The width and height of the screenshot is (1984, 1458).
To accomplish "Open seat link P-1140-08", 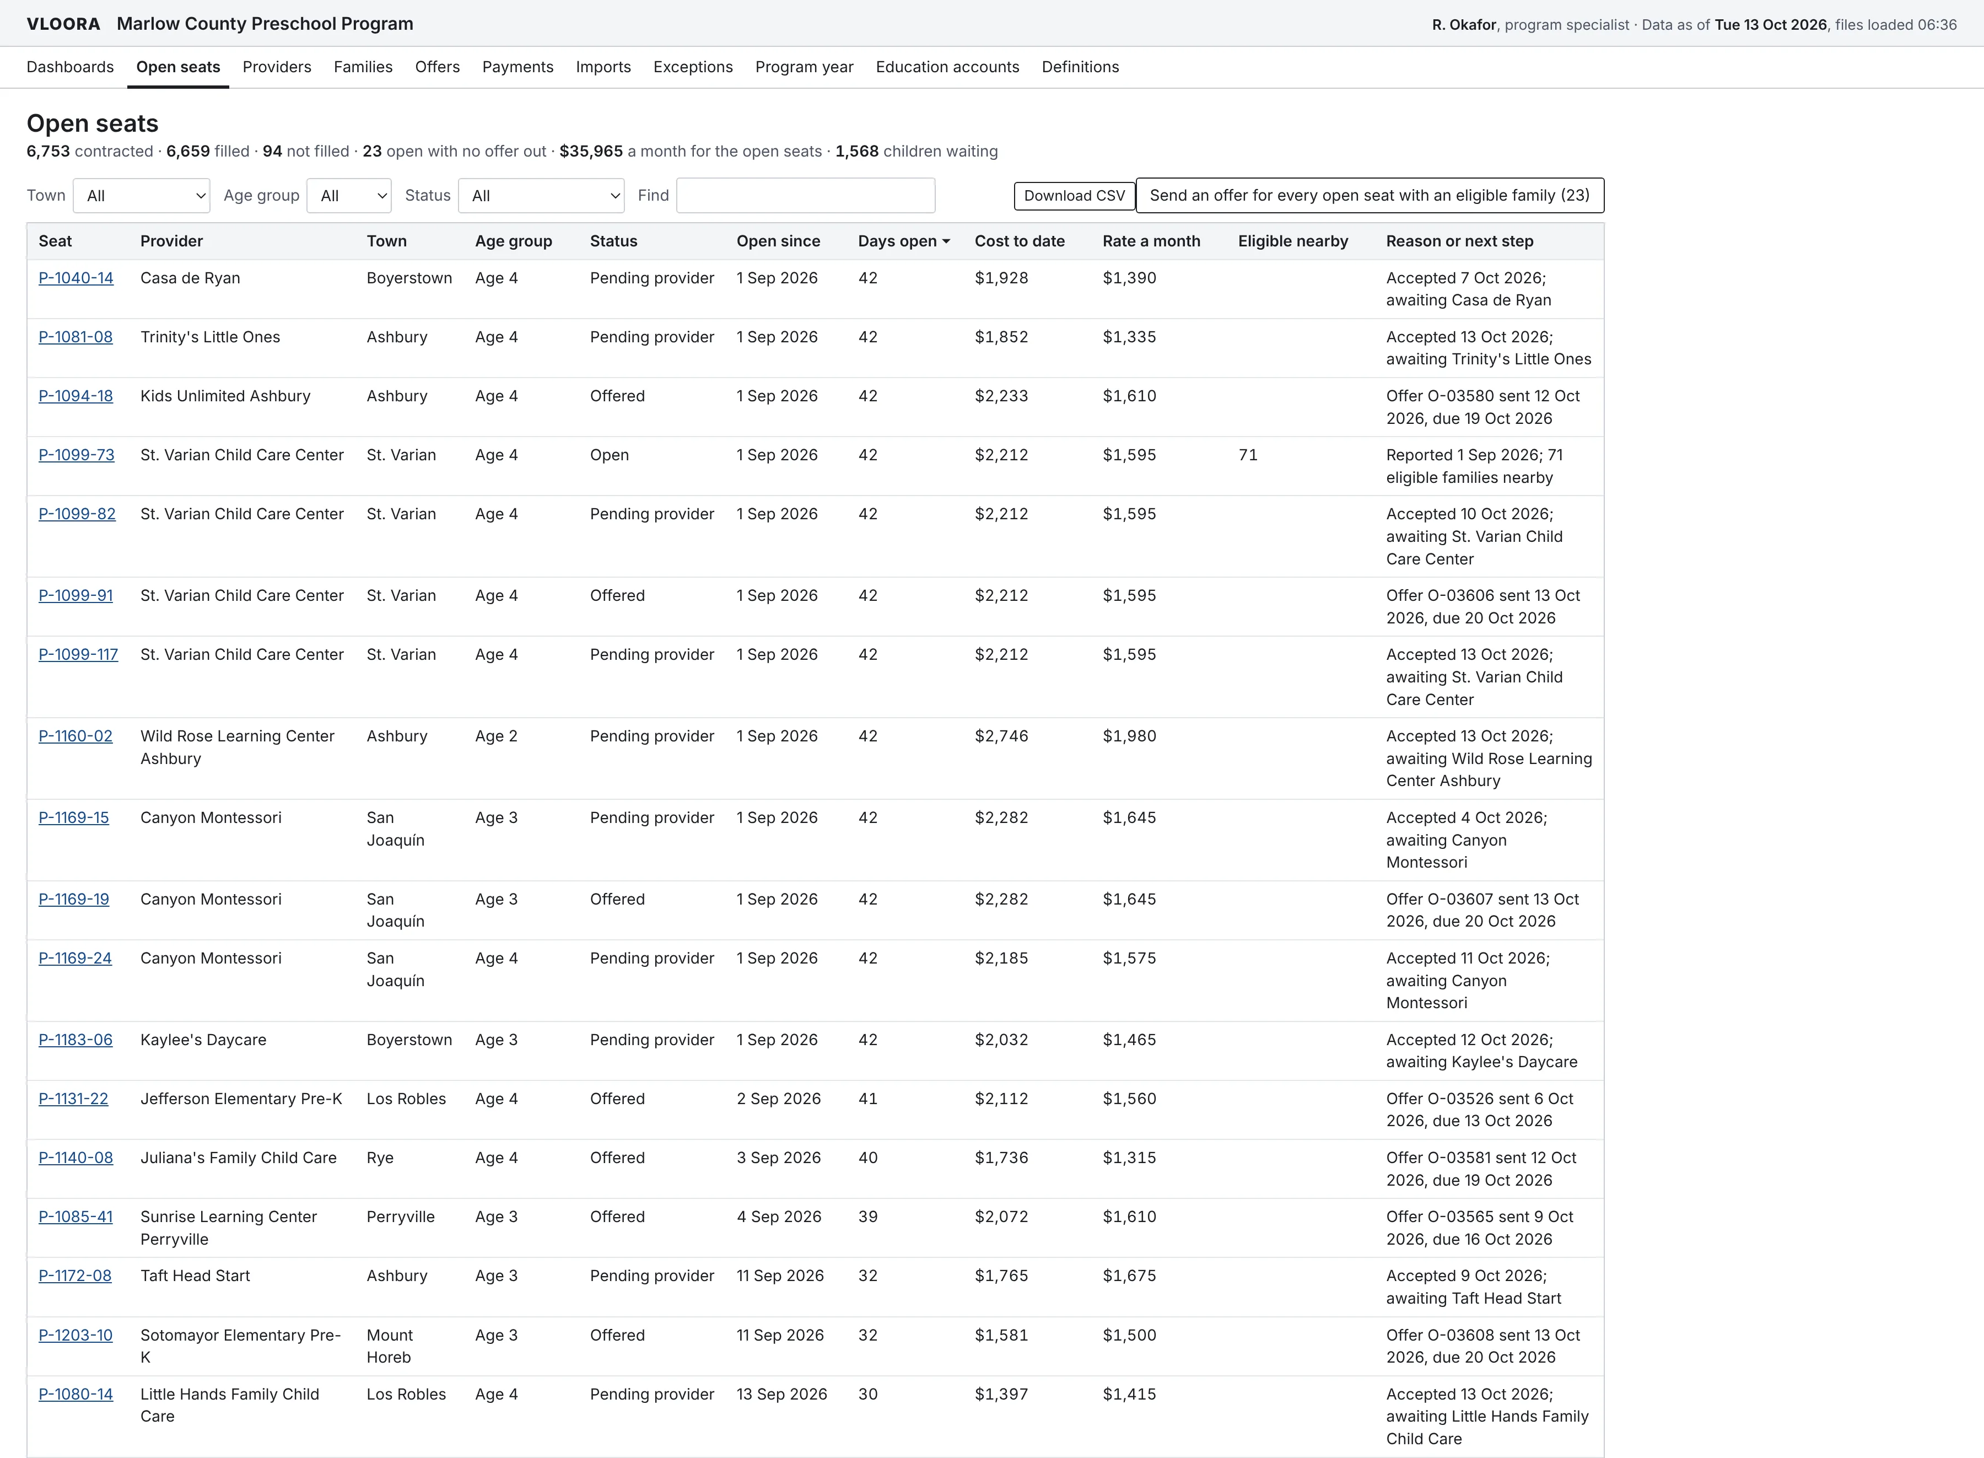I will coord(76,1158).
